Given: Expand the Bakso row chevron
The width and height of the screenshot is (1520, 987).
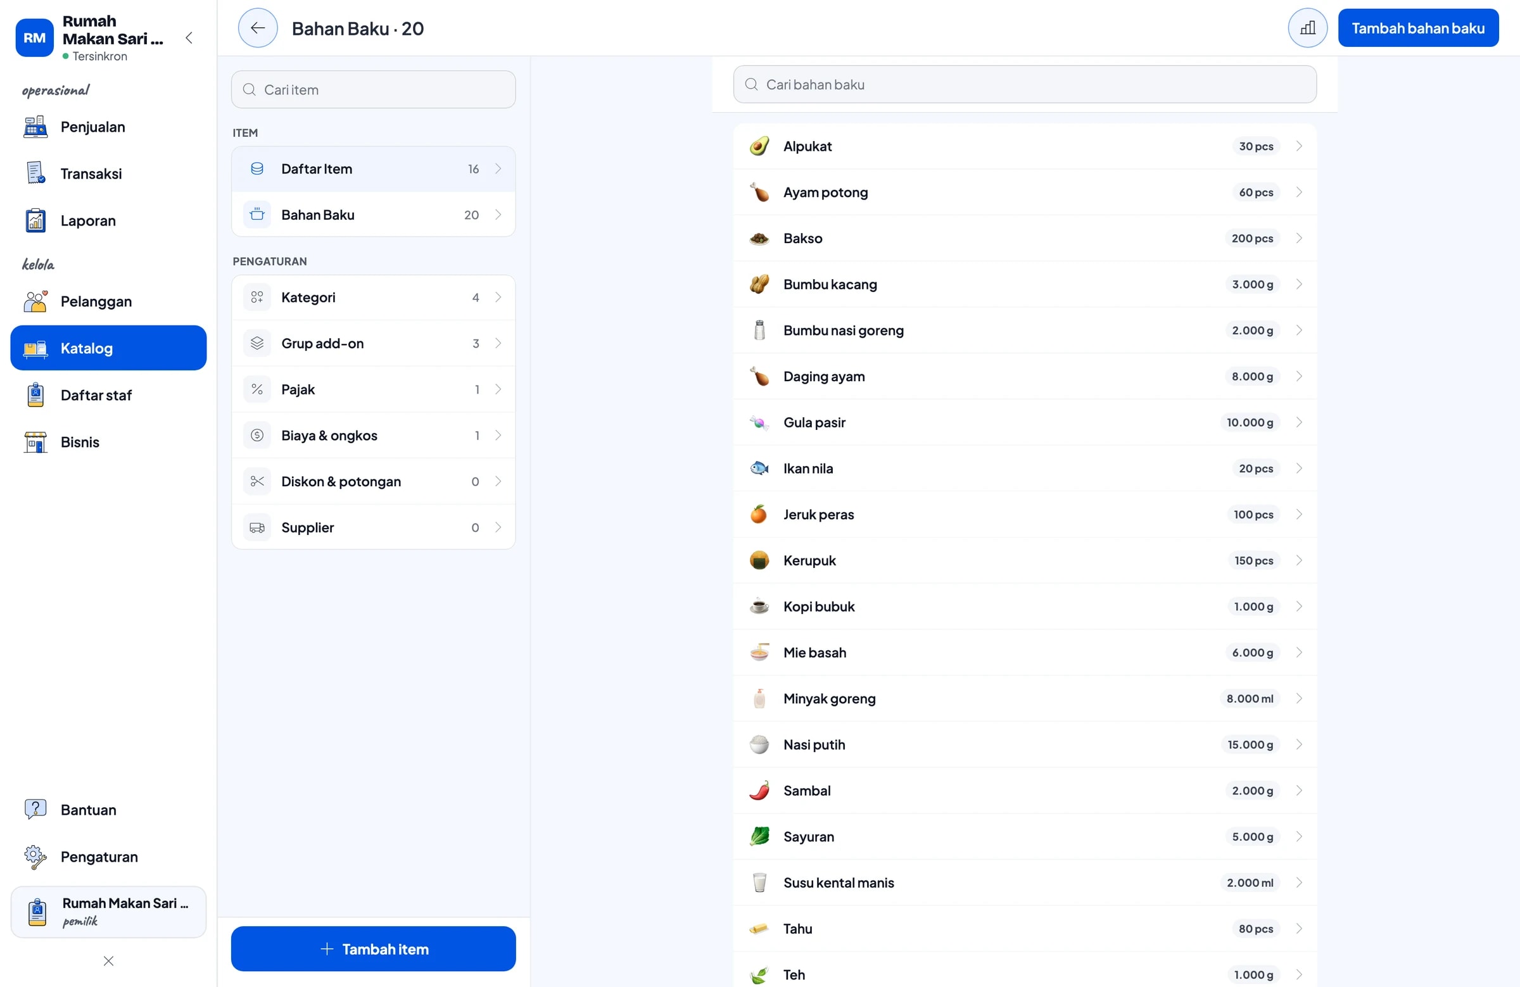Looking at the screenshot, I should (1299, 238).
